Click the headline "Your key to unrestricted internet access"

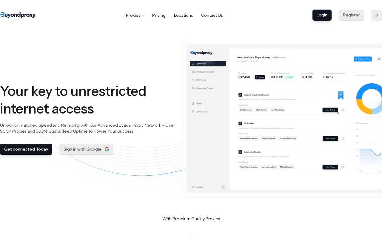[73, 100]
